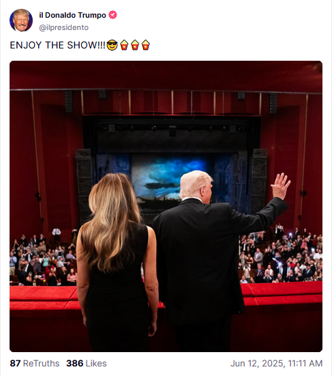Select the middle popcorn emoji
Viewport: 332px width, 376px height.
click(x=135, y=45)
